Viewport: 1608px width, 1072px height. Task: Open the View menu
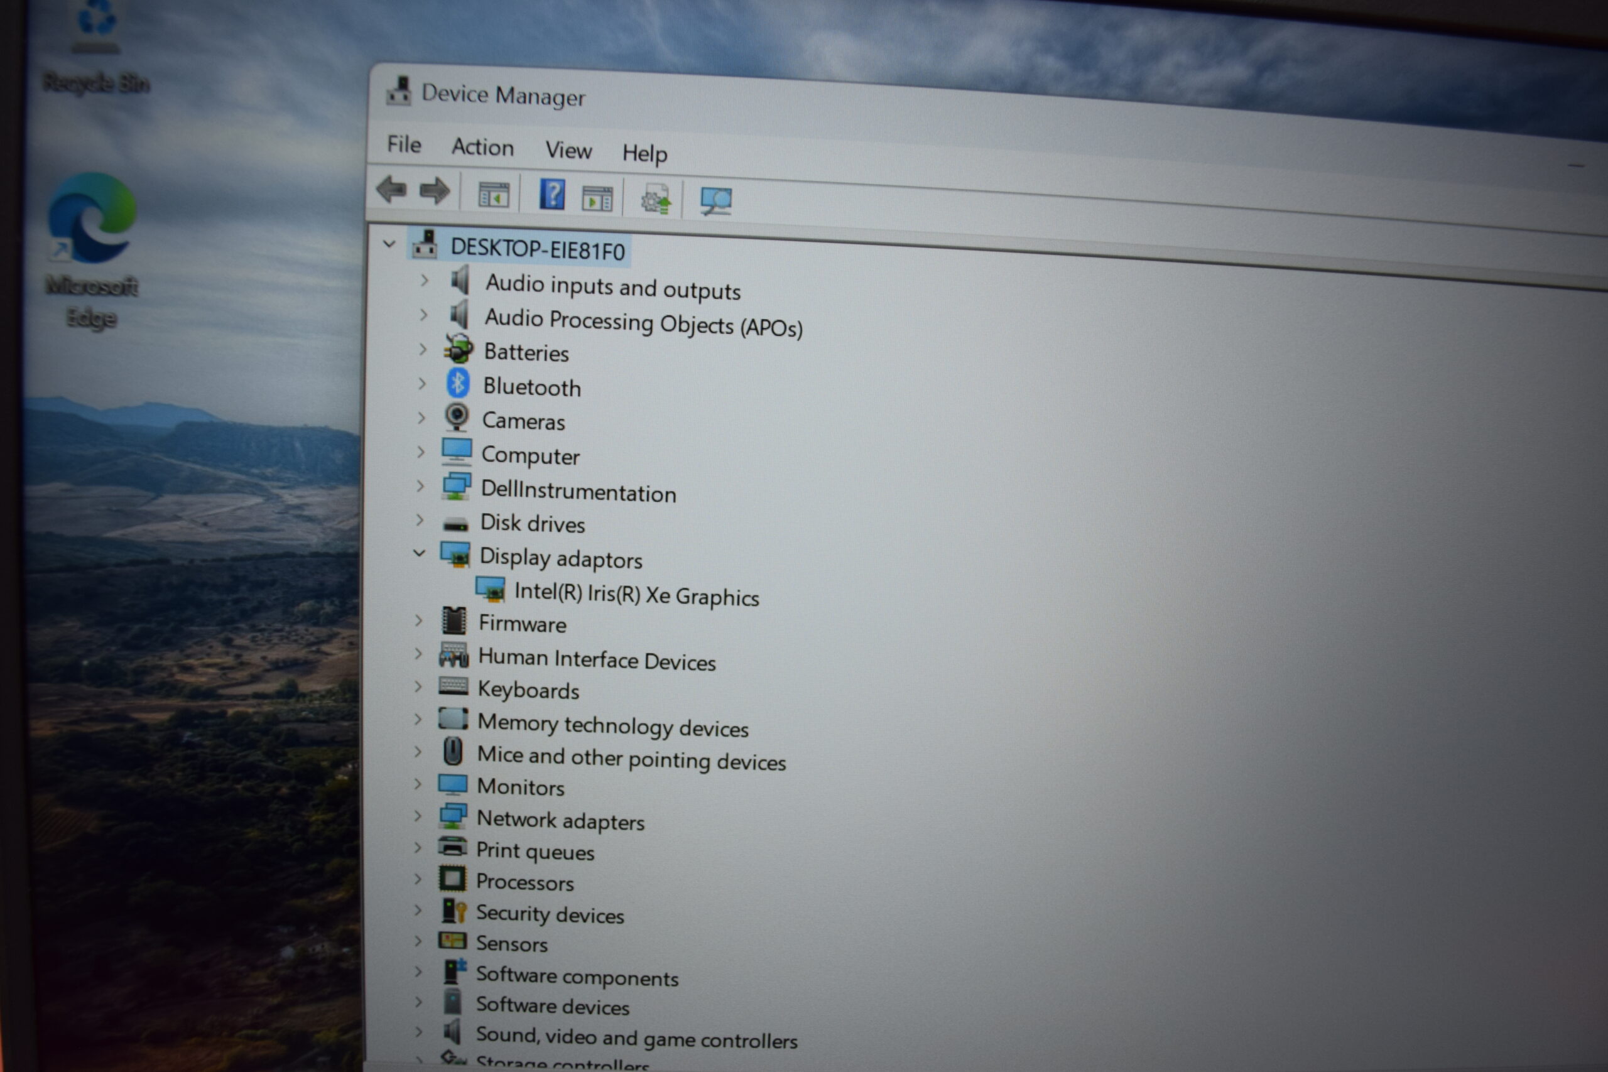568,149
